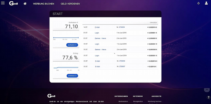This screenshot has height=104, width=211.
Task: Open the help question mark
Action: (x=208, y=98)
